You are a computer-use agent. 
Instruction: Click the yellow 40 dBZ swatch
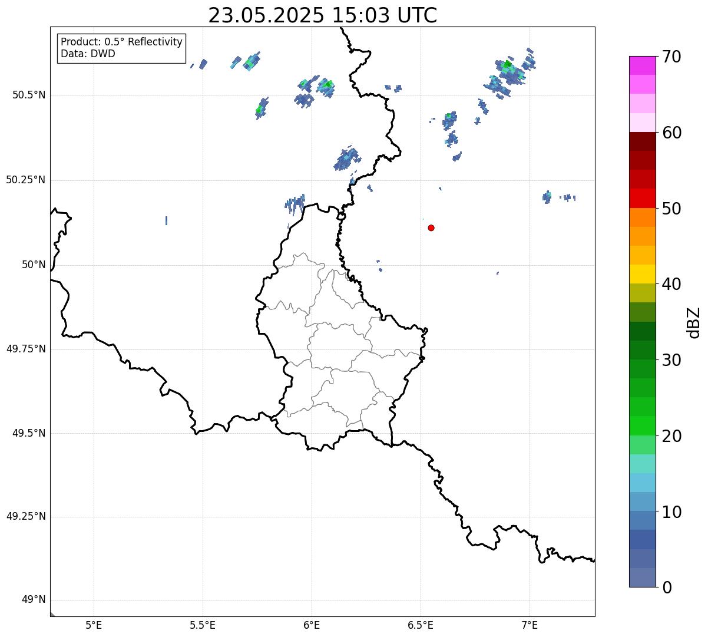(642, 274)
